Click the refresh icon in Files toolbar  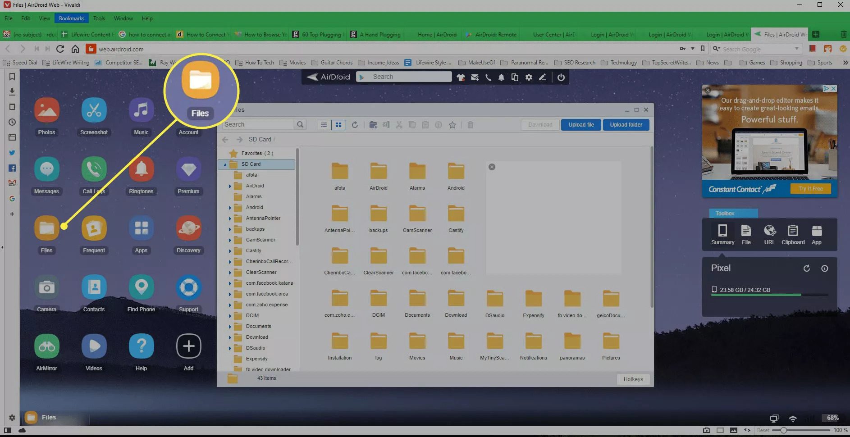tap(355, 125)
